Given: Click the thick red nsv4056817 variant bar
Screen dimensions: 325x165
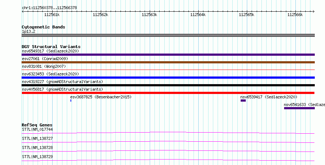Looking at the screenshot, I should [168, 93].
